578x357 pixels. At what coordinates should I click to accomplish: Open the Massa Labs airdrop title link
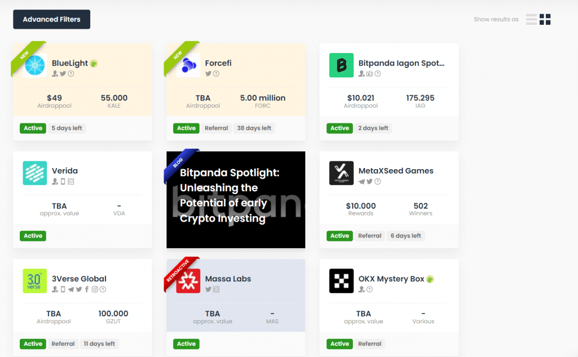pos(228,279)
